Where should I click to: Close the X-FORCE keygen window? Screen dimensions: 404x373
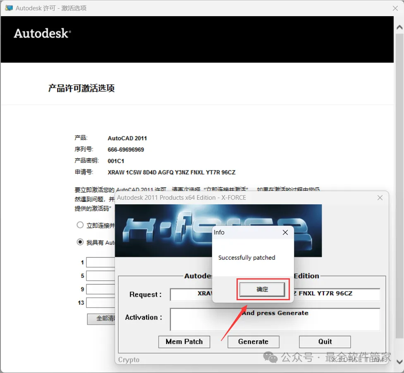(380, 198)
